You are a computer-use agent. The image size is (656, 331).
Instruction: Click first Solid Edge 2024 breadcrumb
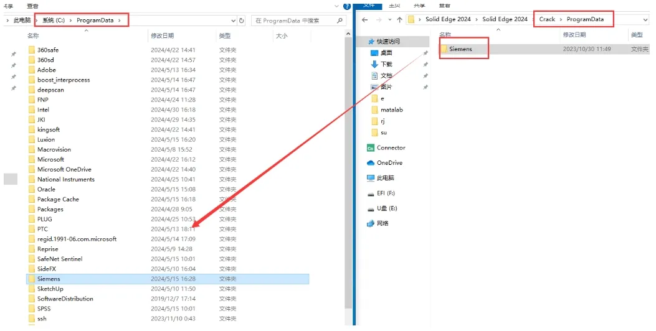[x=448, y=19]
